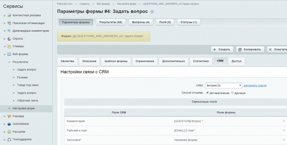Select автоматически sending method
Image resolution: width=287 pixels, height=145 pixels.
[207, 93]
